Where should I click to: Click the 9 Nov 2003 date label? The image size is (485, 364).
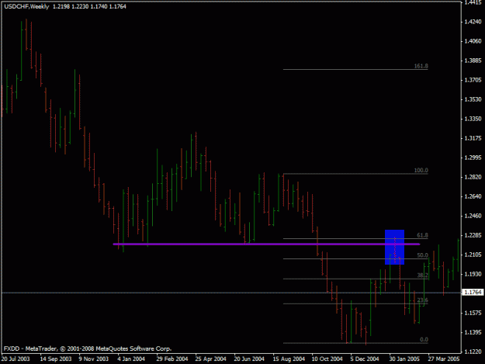click(x=94, y=359)
